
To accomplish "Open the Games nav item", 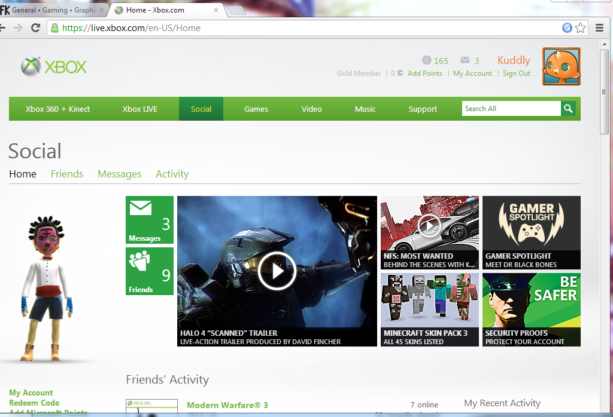I will tap(256, 109).
